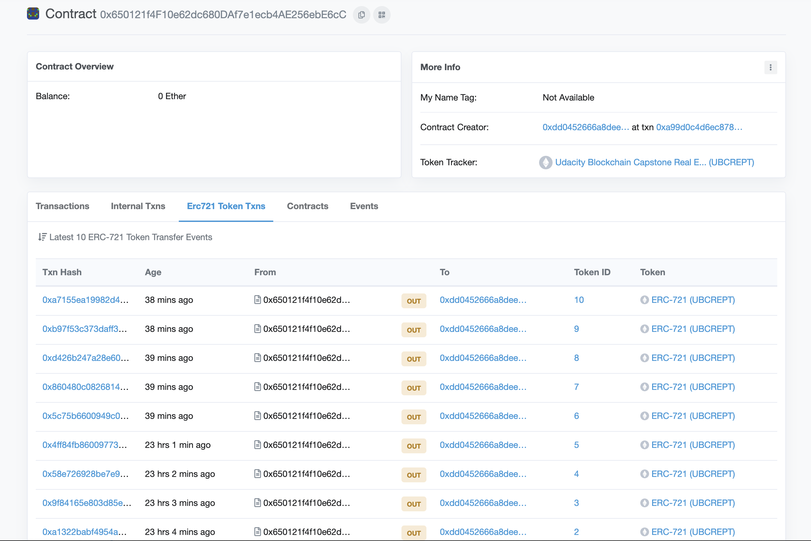Click the sort icon beside Latest 10 events
The width and height of the screenshot is (811, 541).
pyautogui.click(x=42, y=237)
